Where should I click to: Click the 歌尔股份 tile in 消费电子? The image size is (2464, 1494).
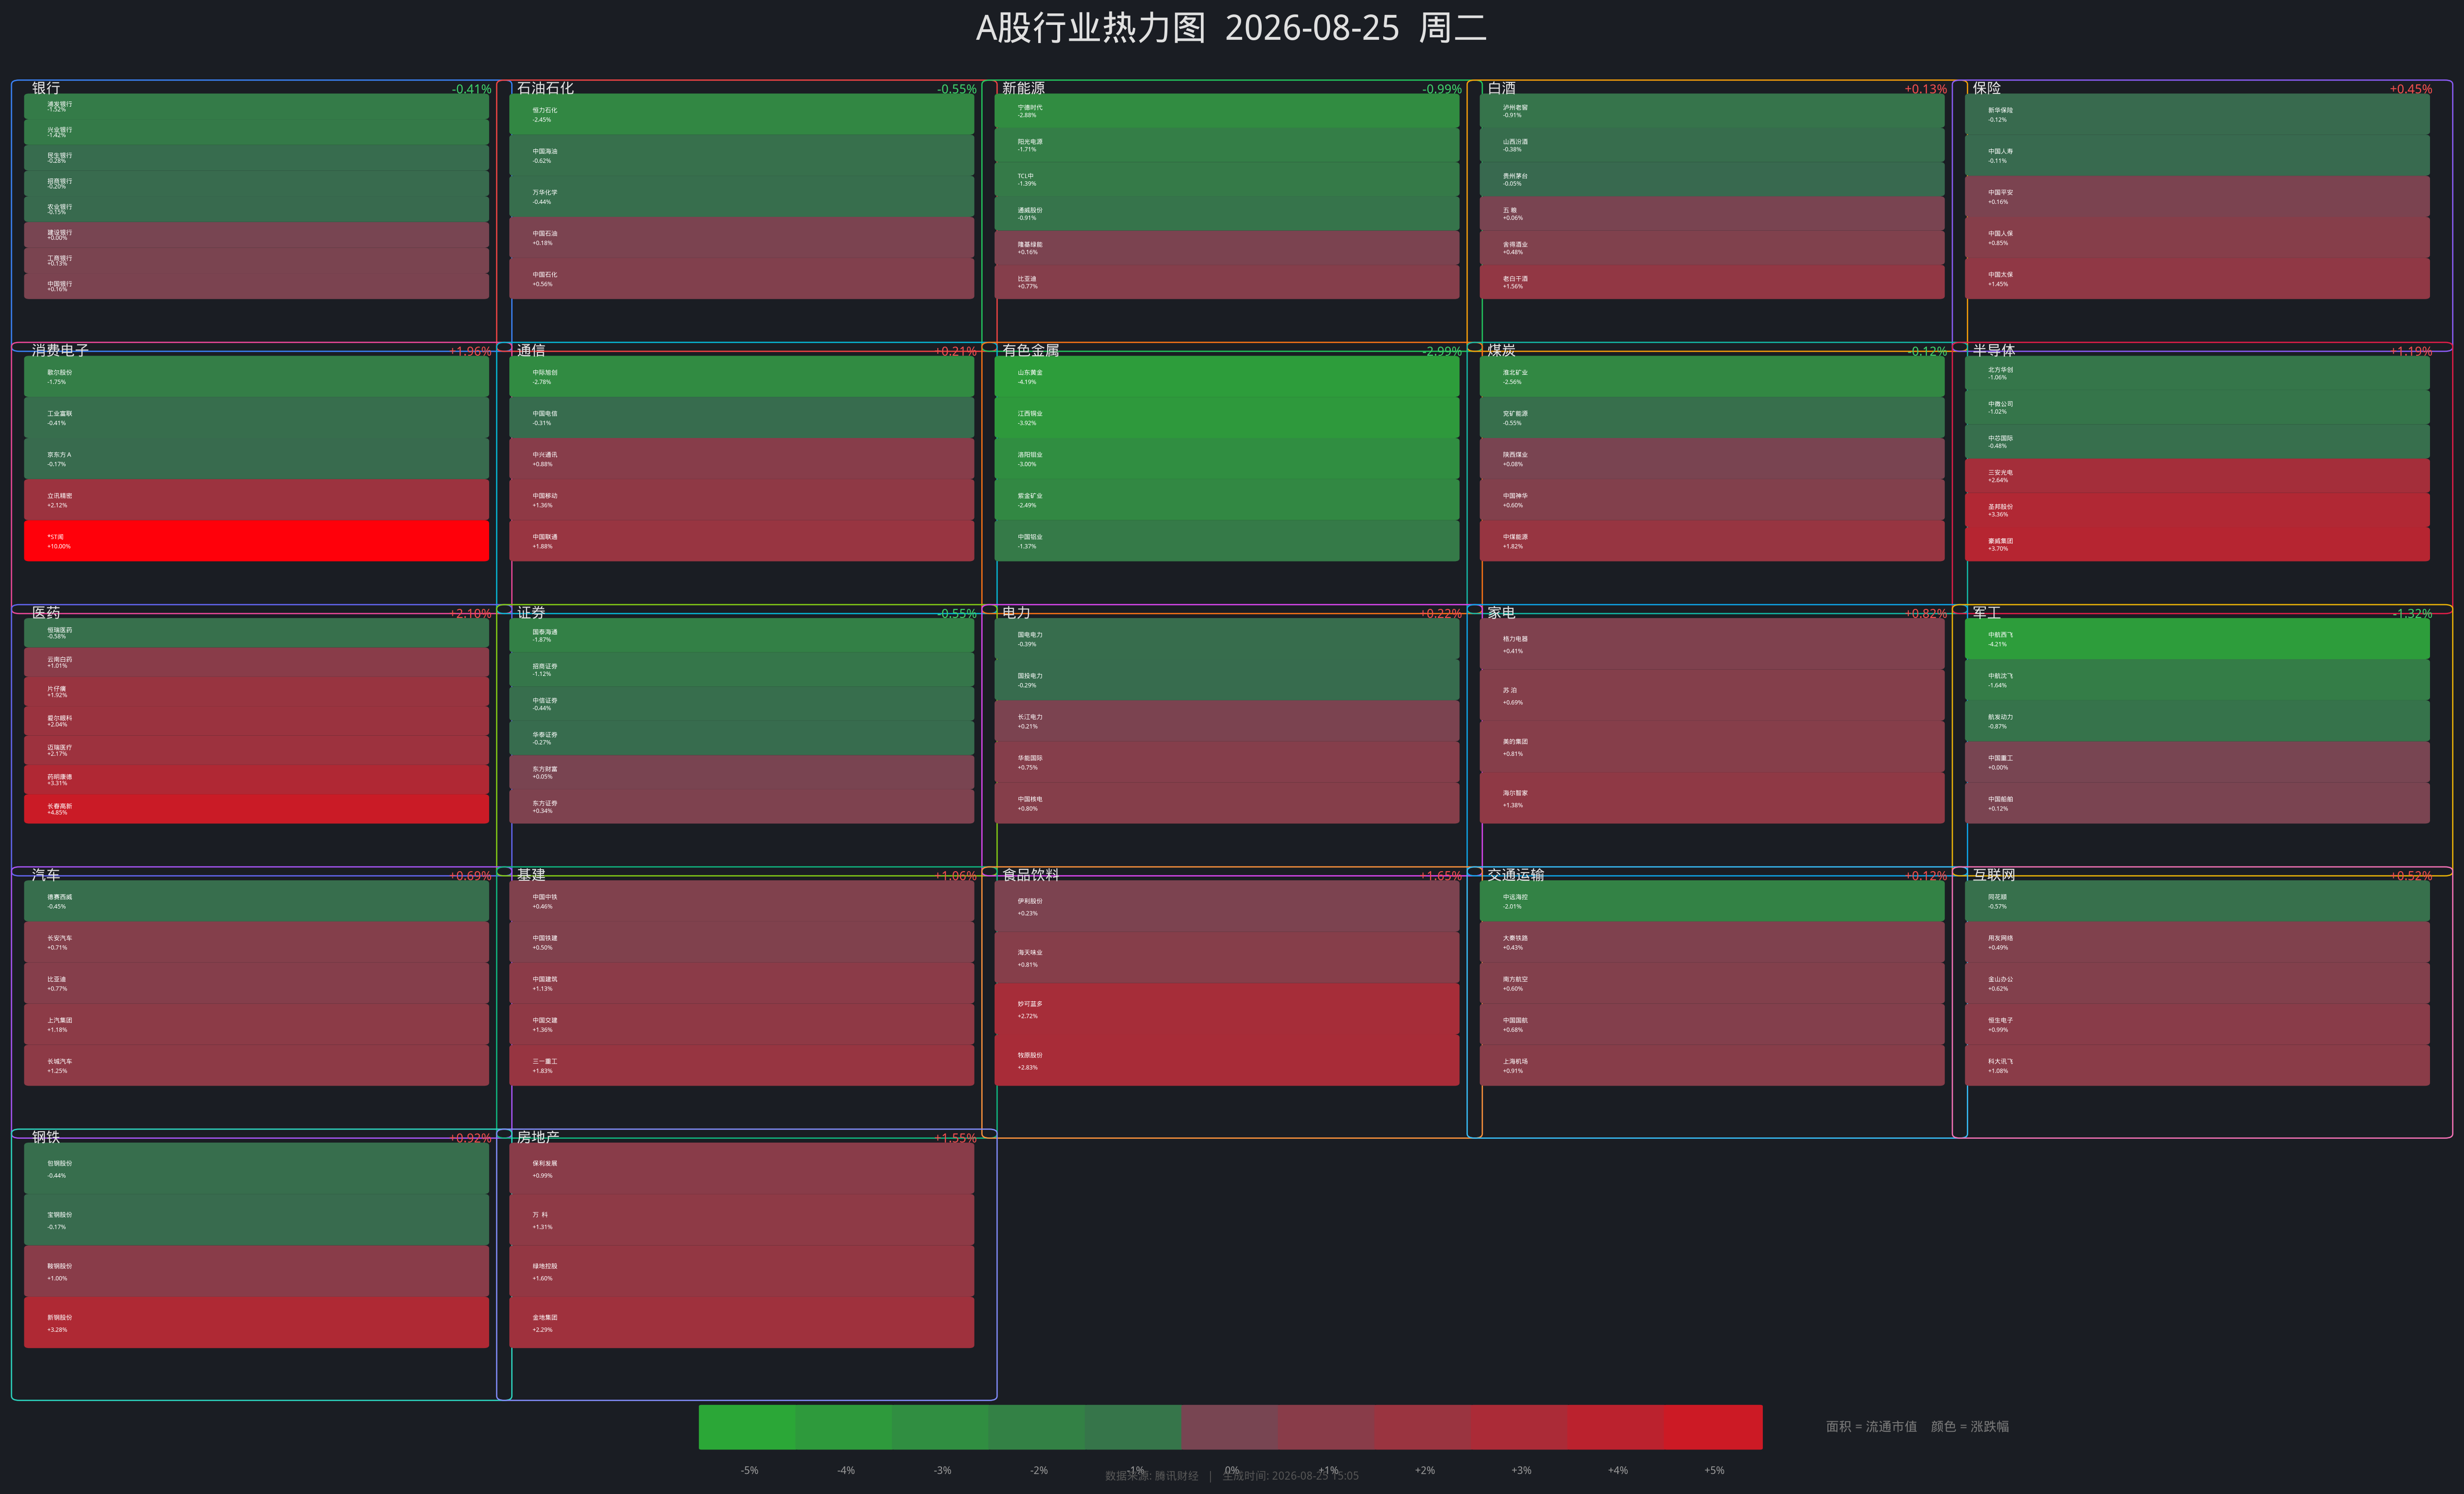tap(256, 376)
